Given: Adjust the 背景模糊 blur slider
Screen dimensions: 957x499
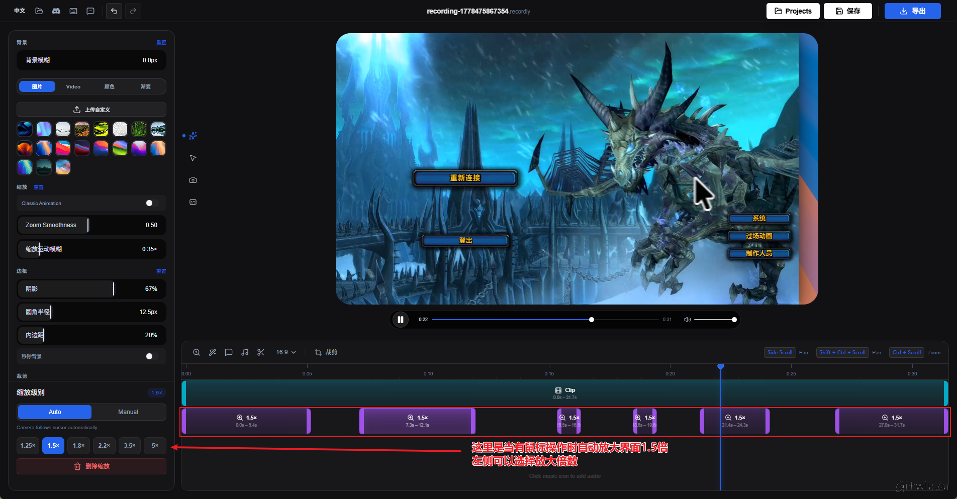Looking at the screenshot, I should [x=91, y=60].
